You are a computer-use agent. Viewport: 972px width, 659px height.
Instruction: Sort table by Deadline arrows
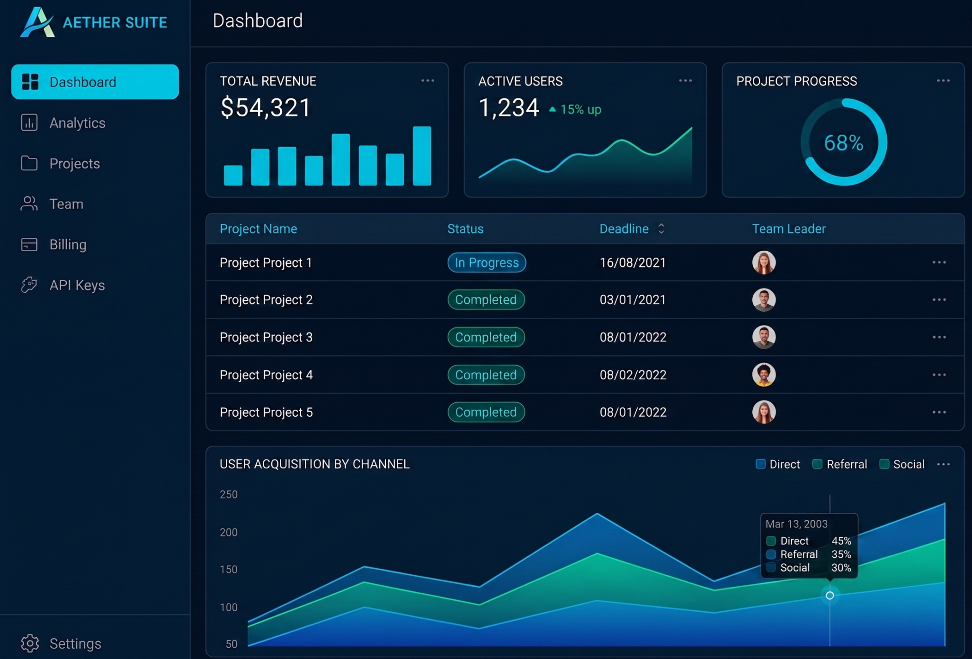pos(661,229)
